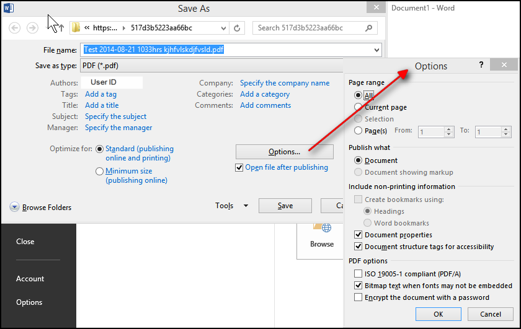The width and height of the screenshot is (521, 329).
Task: Click the 517d3b5223aa66bc path segment
Action: pyautogui.click(x=161, y=28)
